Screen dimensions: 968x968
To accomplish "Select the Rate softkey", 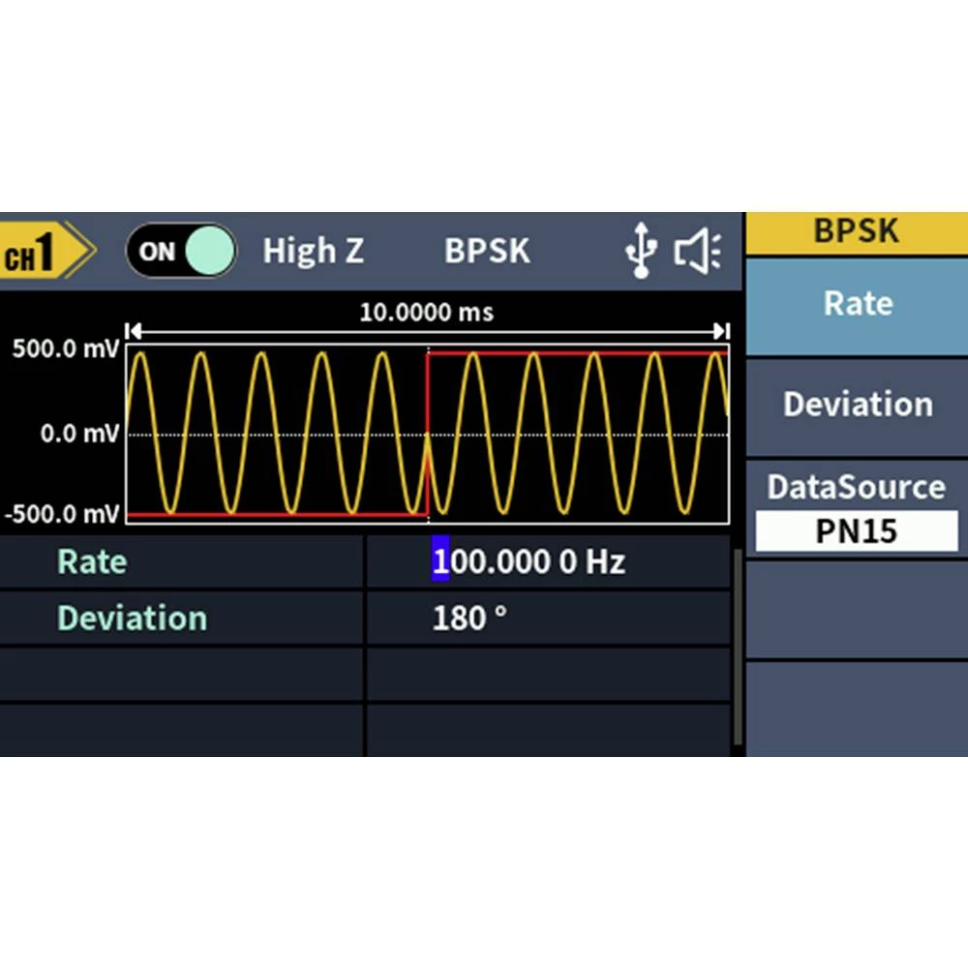I will tap(857, 305).
